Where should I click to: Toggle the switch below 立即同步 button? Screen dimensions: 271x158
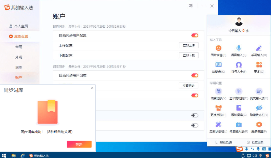[195, 96]
